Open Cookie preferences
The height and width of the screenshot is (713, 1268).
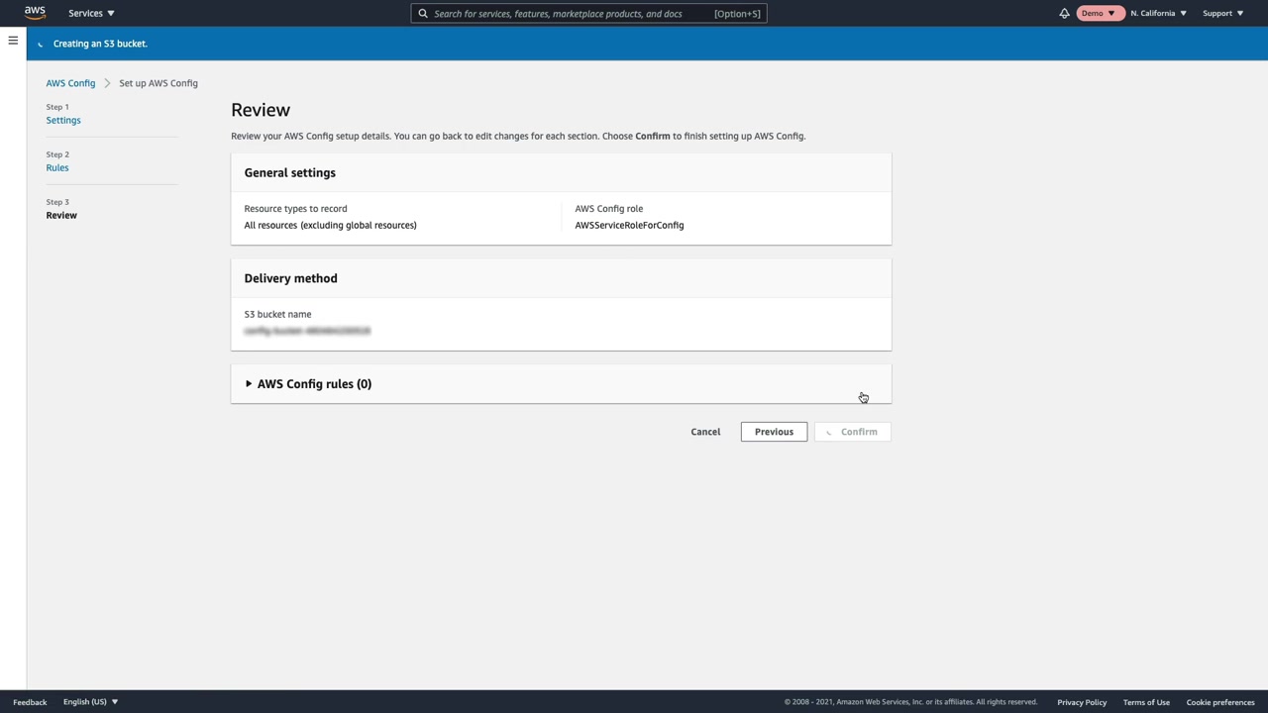pyautogui.click(x=1220, y=702)
